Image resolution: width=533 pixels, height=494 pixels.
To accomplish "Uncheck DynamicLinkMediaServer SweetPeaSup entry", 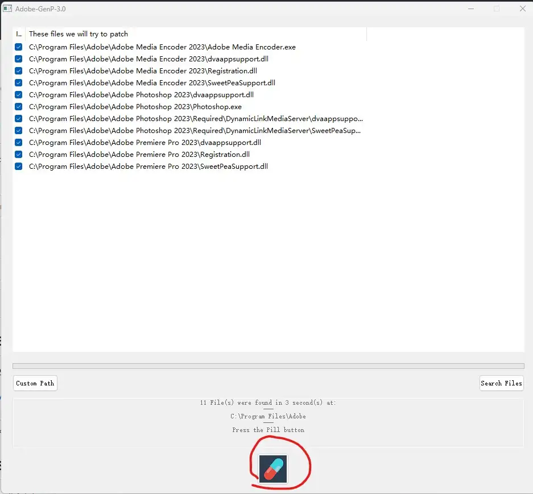I will [18, 130].
